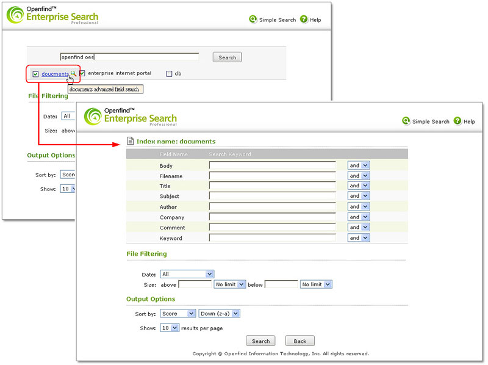Open Help link in back window
The height and width of the screenshot is (365, 488).
tap(315, 20)
